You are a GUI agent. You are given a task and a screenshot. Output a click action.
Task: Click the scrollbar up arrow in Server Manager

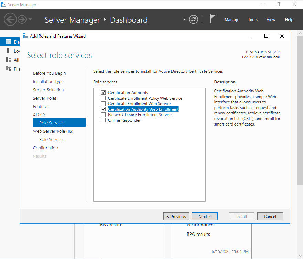click(x=300, y=33)
